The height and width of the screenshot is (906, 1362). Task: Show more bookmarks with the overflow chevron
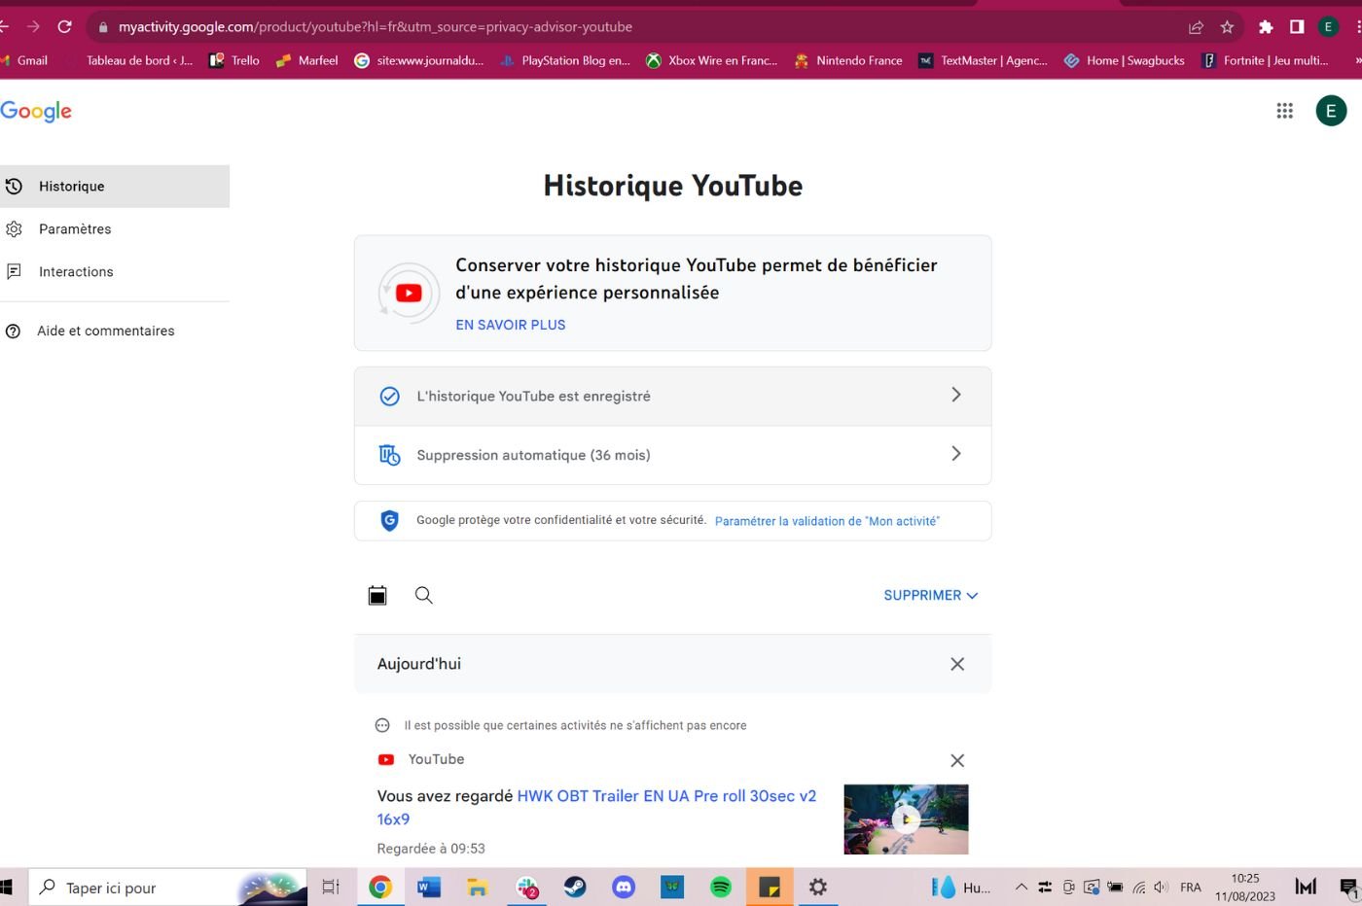coord(1357,60)
